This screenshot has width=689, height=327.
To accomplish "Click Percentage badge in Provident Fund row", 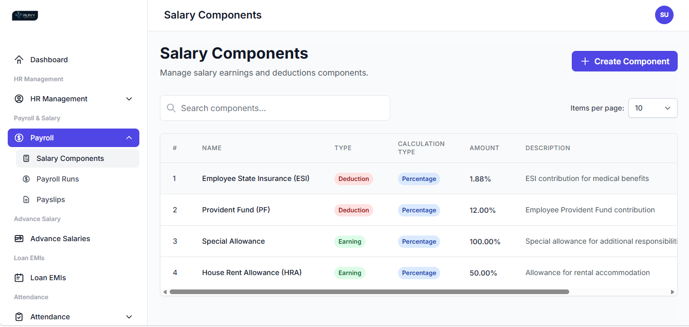I will point(419,210).
